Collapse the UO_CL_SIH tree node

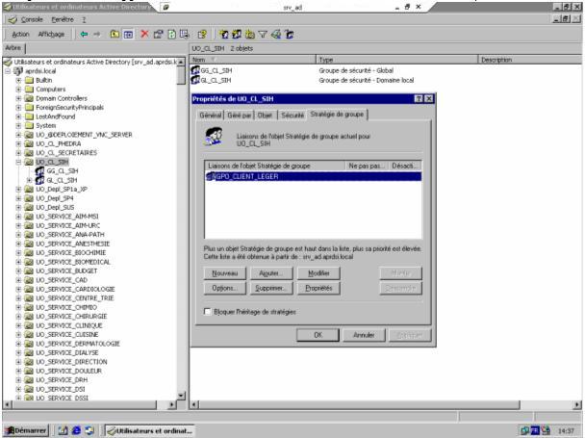18,162
